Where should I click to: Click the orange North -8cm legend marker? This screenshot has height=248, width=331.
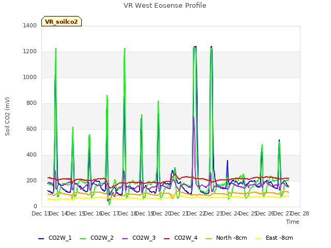tap(209, 239)
